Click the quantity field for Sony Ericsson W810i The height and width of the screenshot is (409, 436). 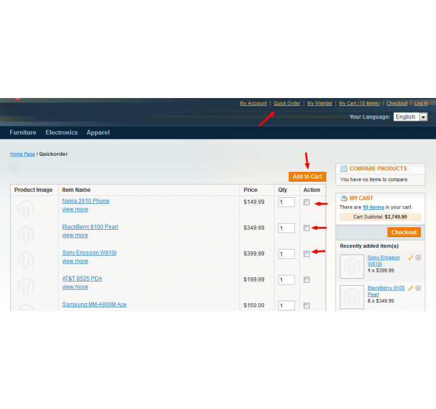(x=286, y=254)
